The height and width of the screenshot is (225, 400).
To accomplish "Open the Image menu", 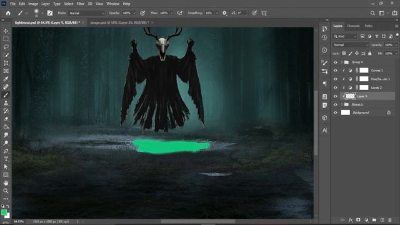I will coord(33,4).
